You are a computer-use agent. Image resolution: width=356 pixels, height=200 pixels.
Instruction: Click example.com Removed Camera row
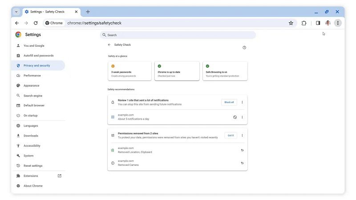point(177,163)
